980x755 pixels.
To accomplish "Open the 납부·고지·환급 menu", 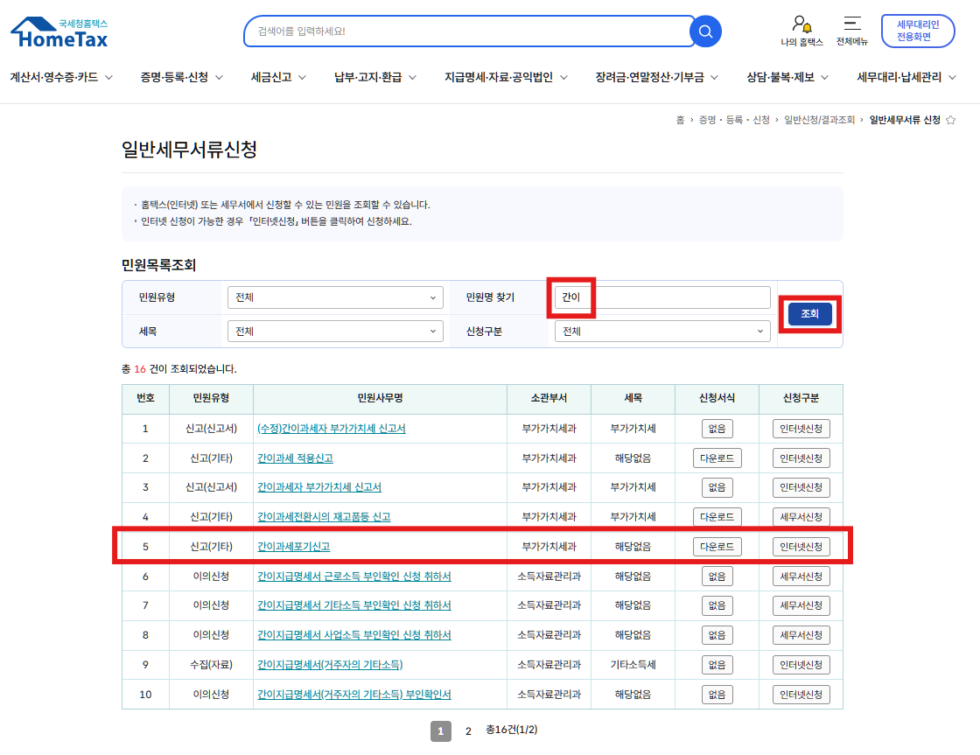I will (x=375, y=77).
